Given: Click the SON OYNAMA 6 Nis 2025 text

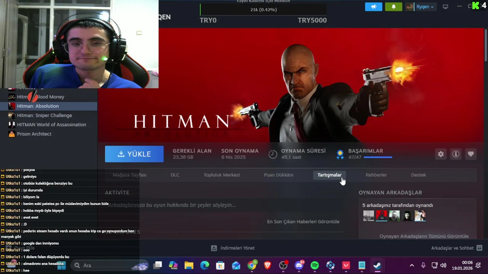Looking at the screenshot, I should click(x=240, y=154).
